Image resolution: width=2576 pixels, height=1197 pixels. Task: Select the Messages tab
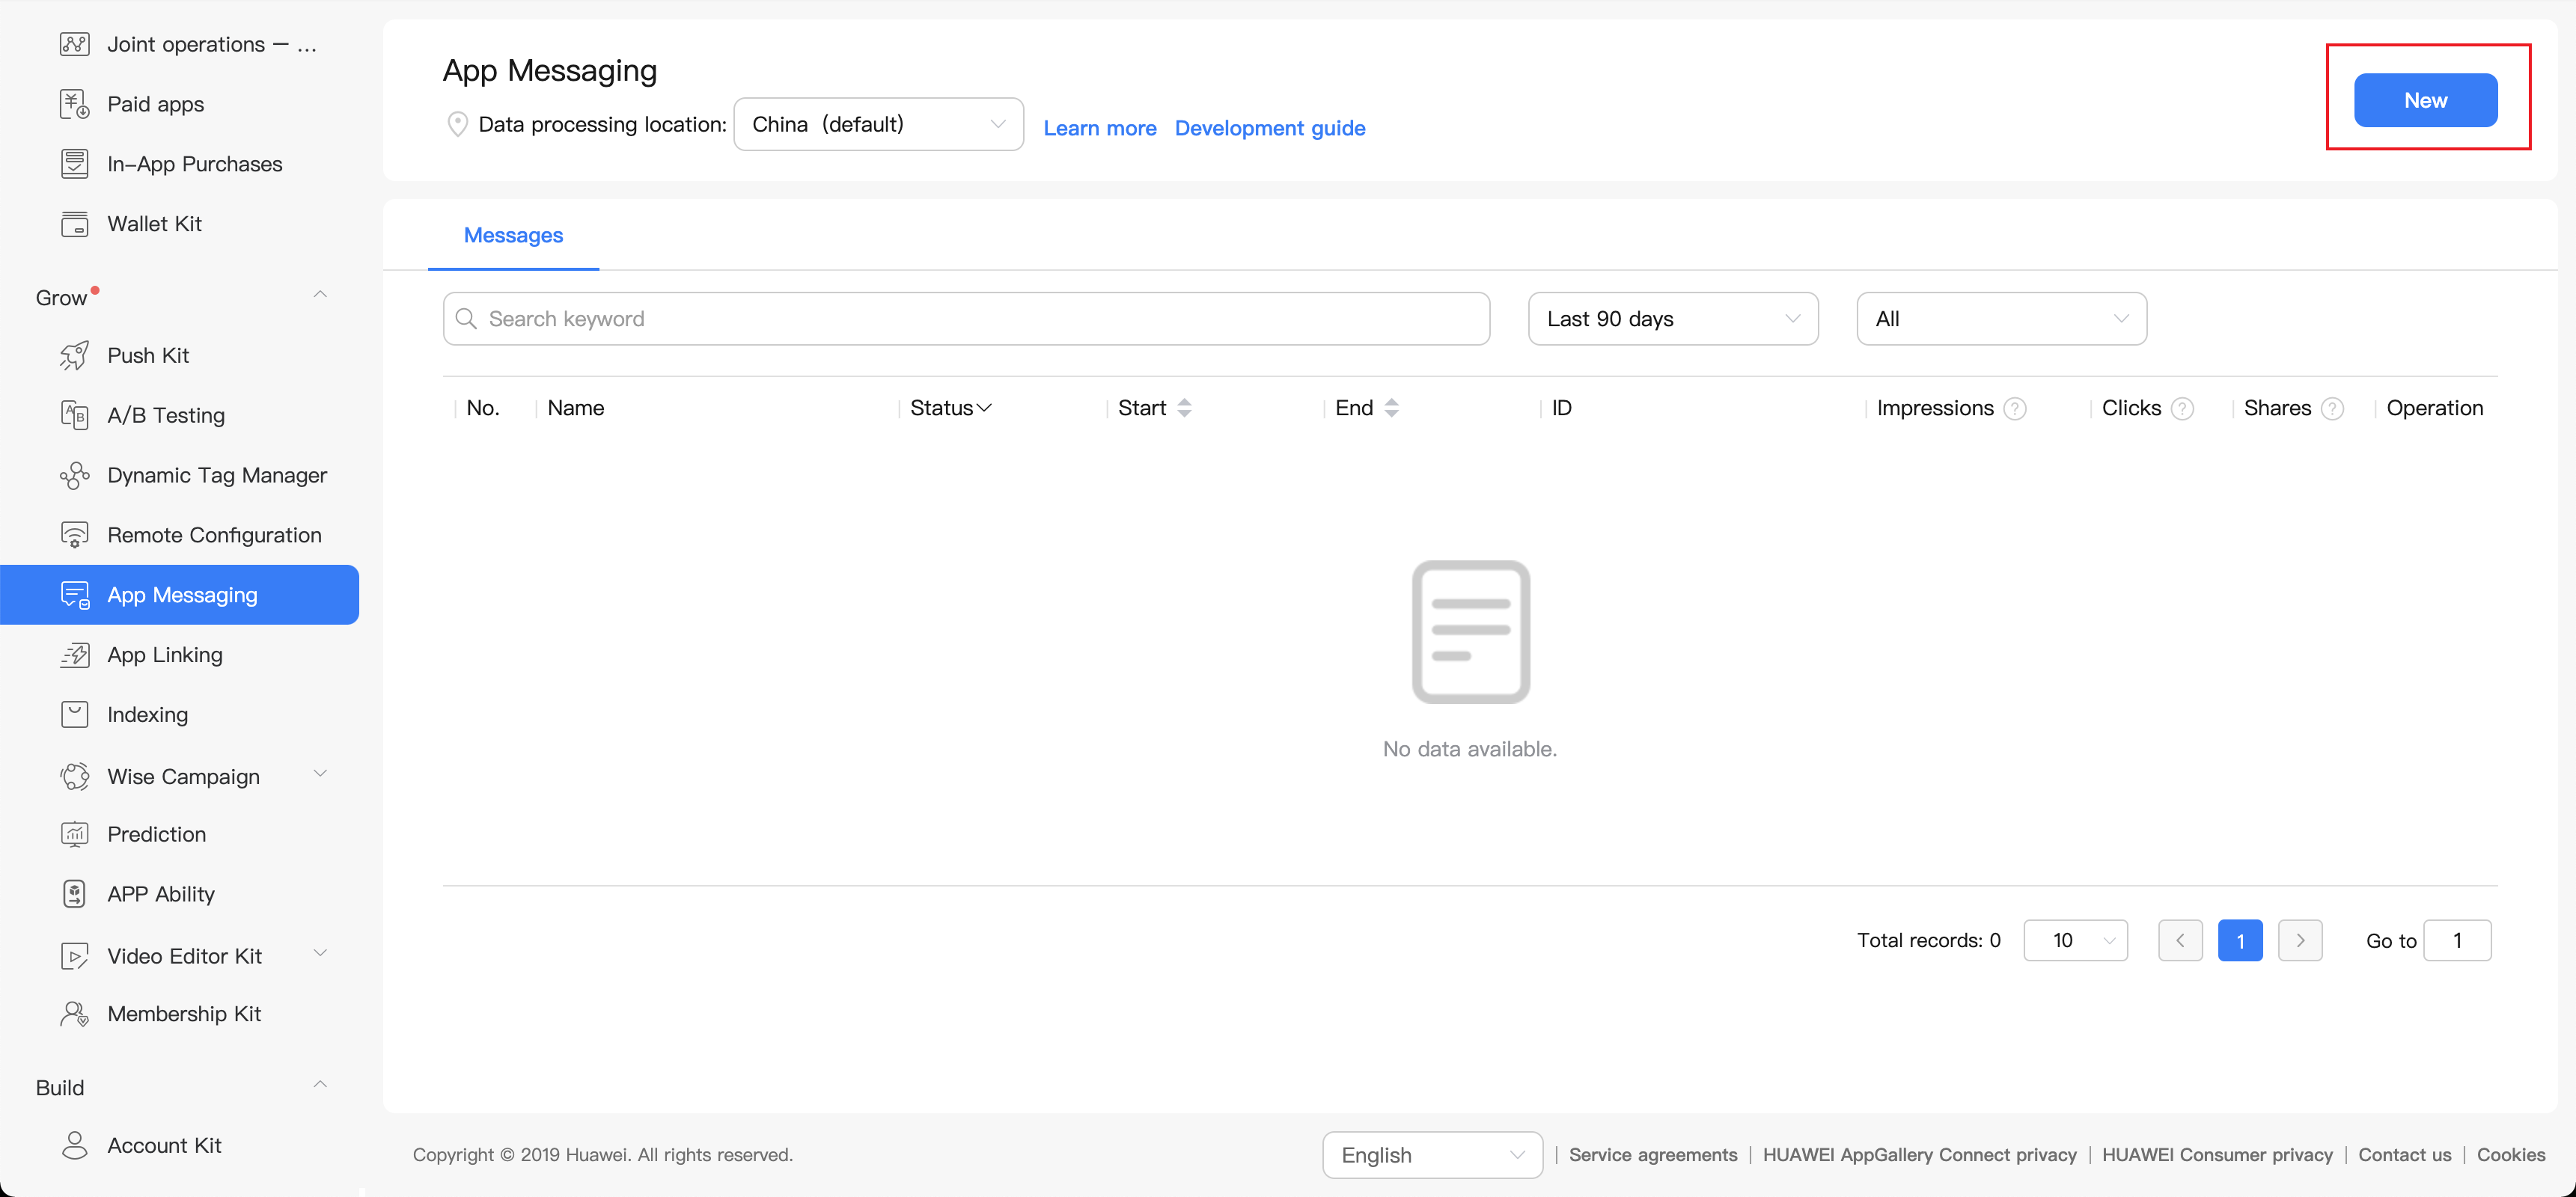point(513,235)
